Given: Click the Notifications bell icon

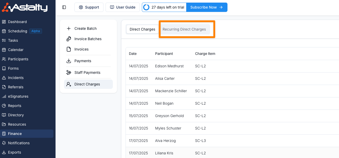Looking at the screenshot, I should tap(4, 143).
